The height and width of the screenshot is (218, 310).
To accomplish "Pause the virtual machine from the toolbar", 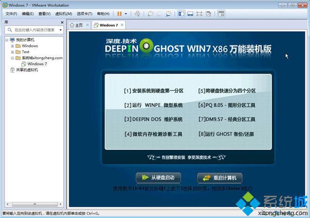I will click(x=120, y=14).
